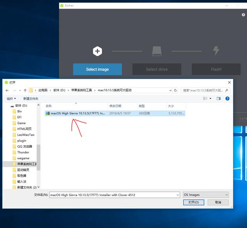Open the OS Images file type dropdown
The image size is (247, 228).
206,195
